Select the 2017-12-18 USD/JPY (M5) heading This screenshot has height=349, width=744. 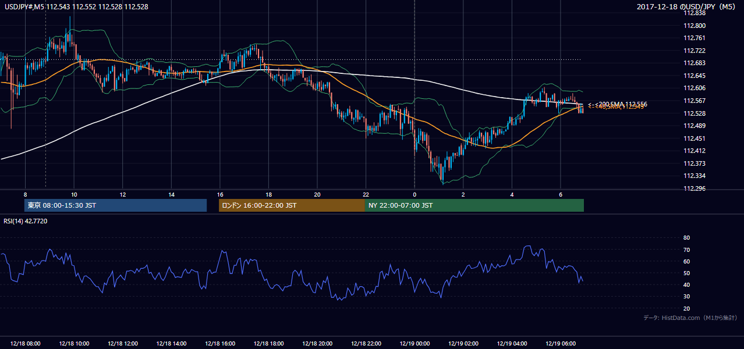tap(686, 6)
